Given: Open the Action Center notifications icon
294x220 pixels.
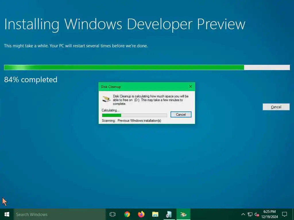Looking at the screenshot, I should (x=285, y=214).
